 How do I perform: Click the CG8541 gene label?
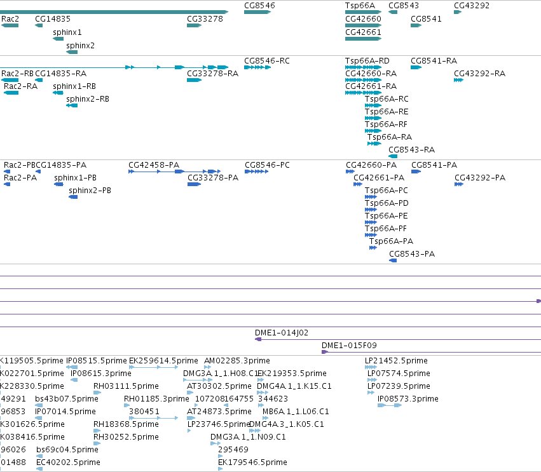point(426,19)
